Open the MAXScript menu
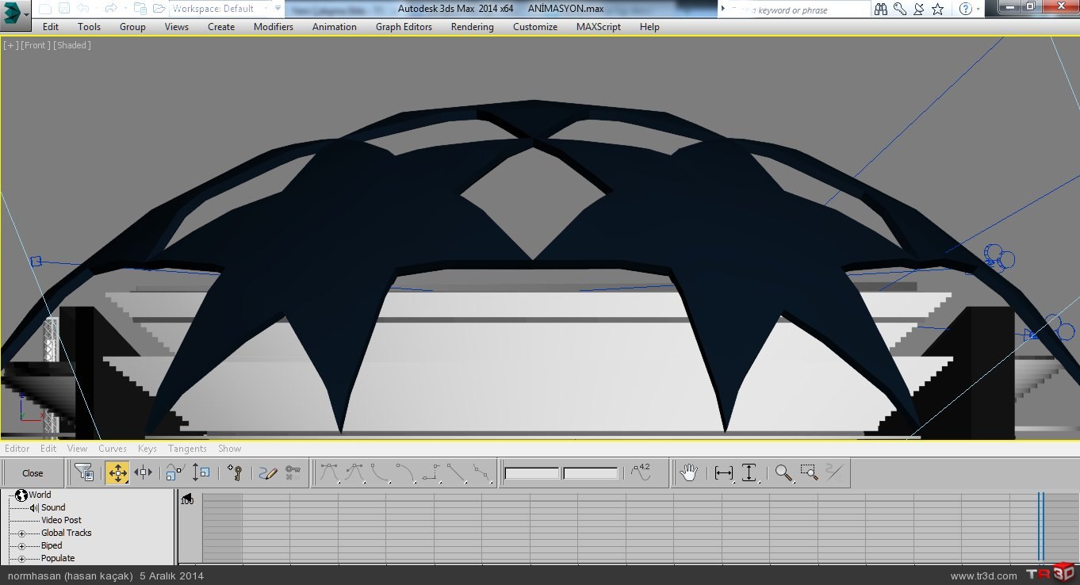The image size is (1080, 585). pos(599,27)
